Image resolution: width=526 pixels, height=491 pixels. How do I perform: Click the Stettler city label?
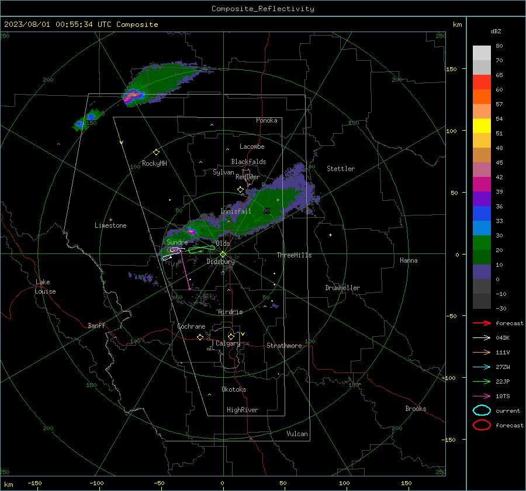click(341, 169)
